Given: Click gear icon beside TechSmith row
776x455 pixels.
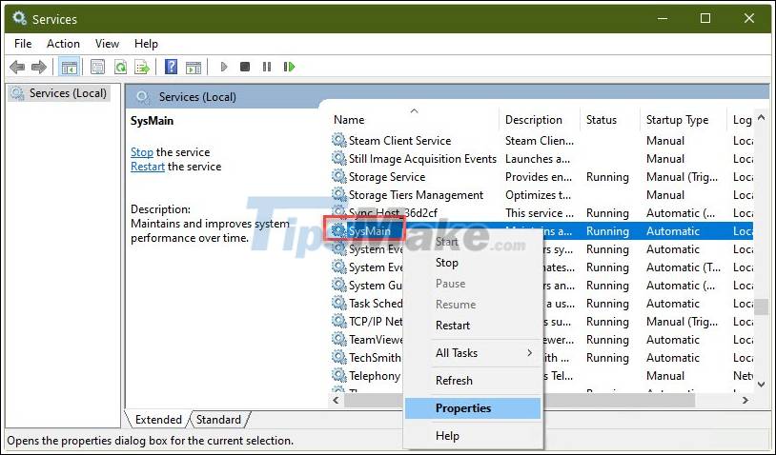Looking at the screenshot, I should click(339, 357).
